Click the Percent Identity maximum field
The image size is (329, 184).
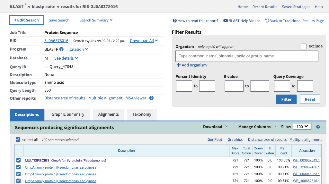pos(207,86)
